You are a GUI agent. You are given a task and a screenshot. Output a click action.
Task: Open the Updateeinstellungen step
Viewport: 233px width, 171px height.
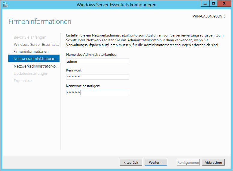coord(31,74)
